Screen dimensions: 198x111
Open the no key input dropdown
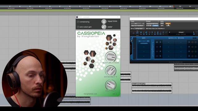coord(139,29)
